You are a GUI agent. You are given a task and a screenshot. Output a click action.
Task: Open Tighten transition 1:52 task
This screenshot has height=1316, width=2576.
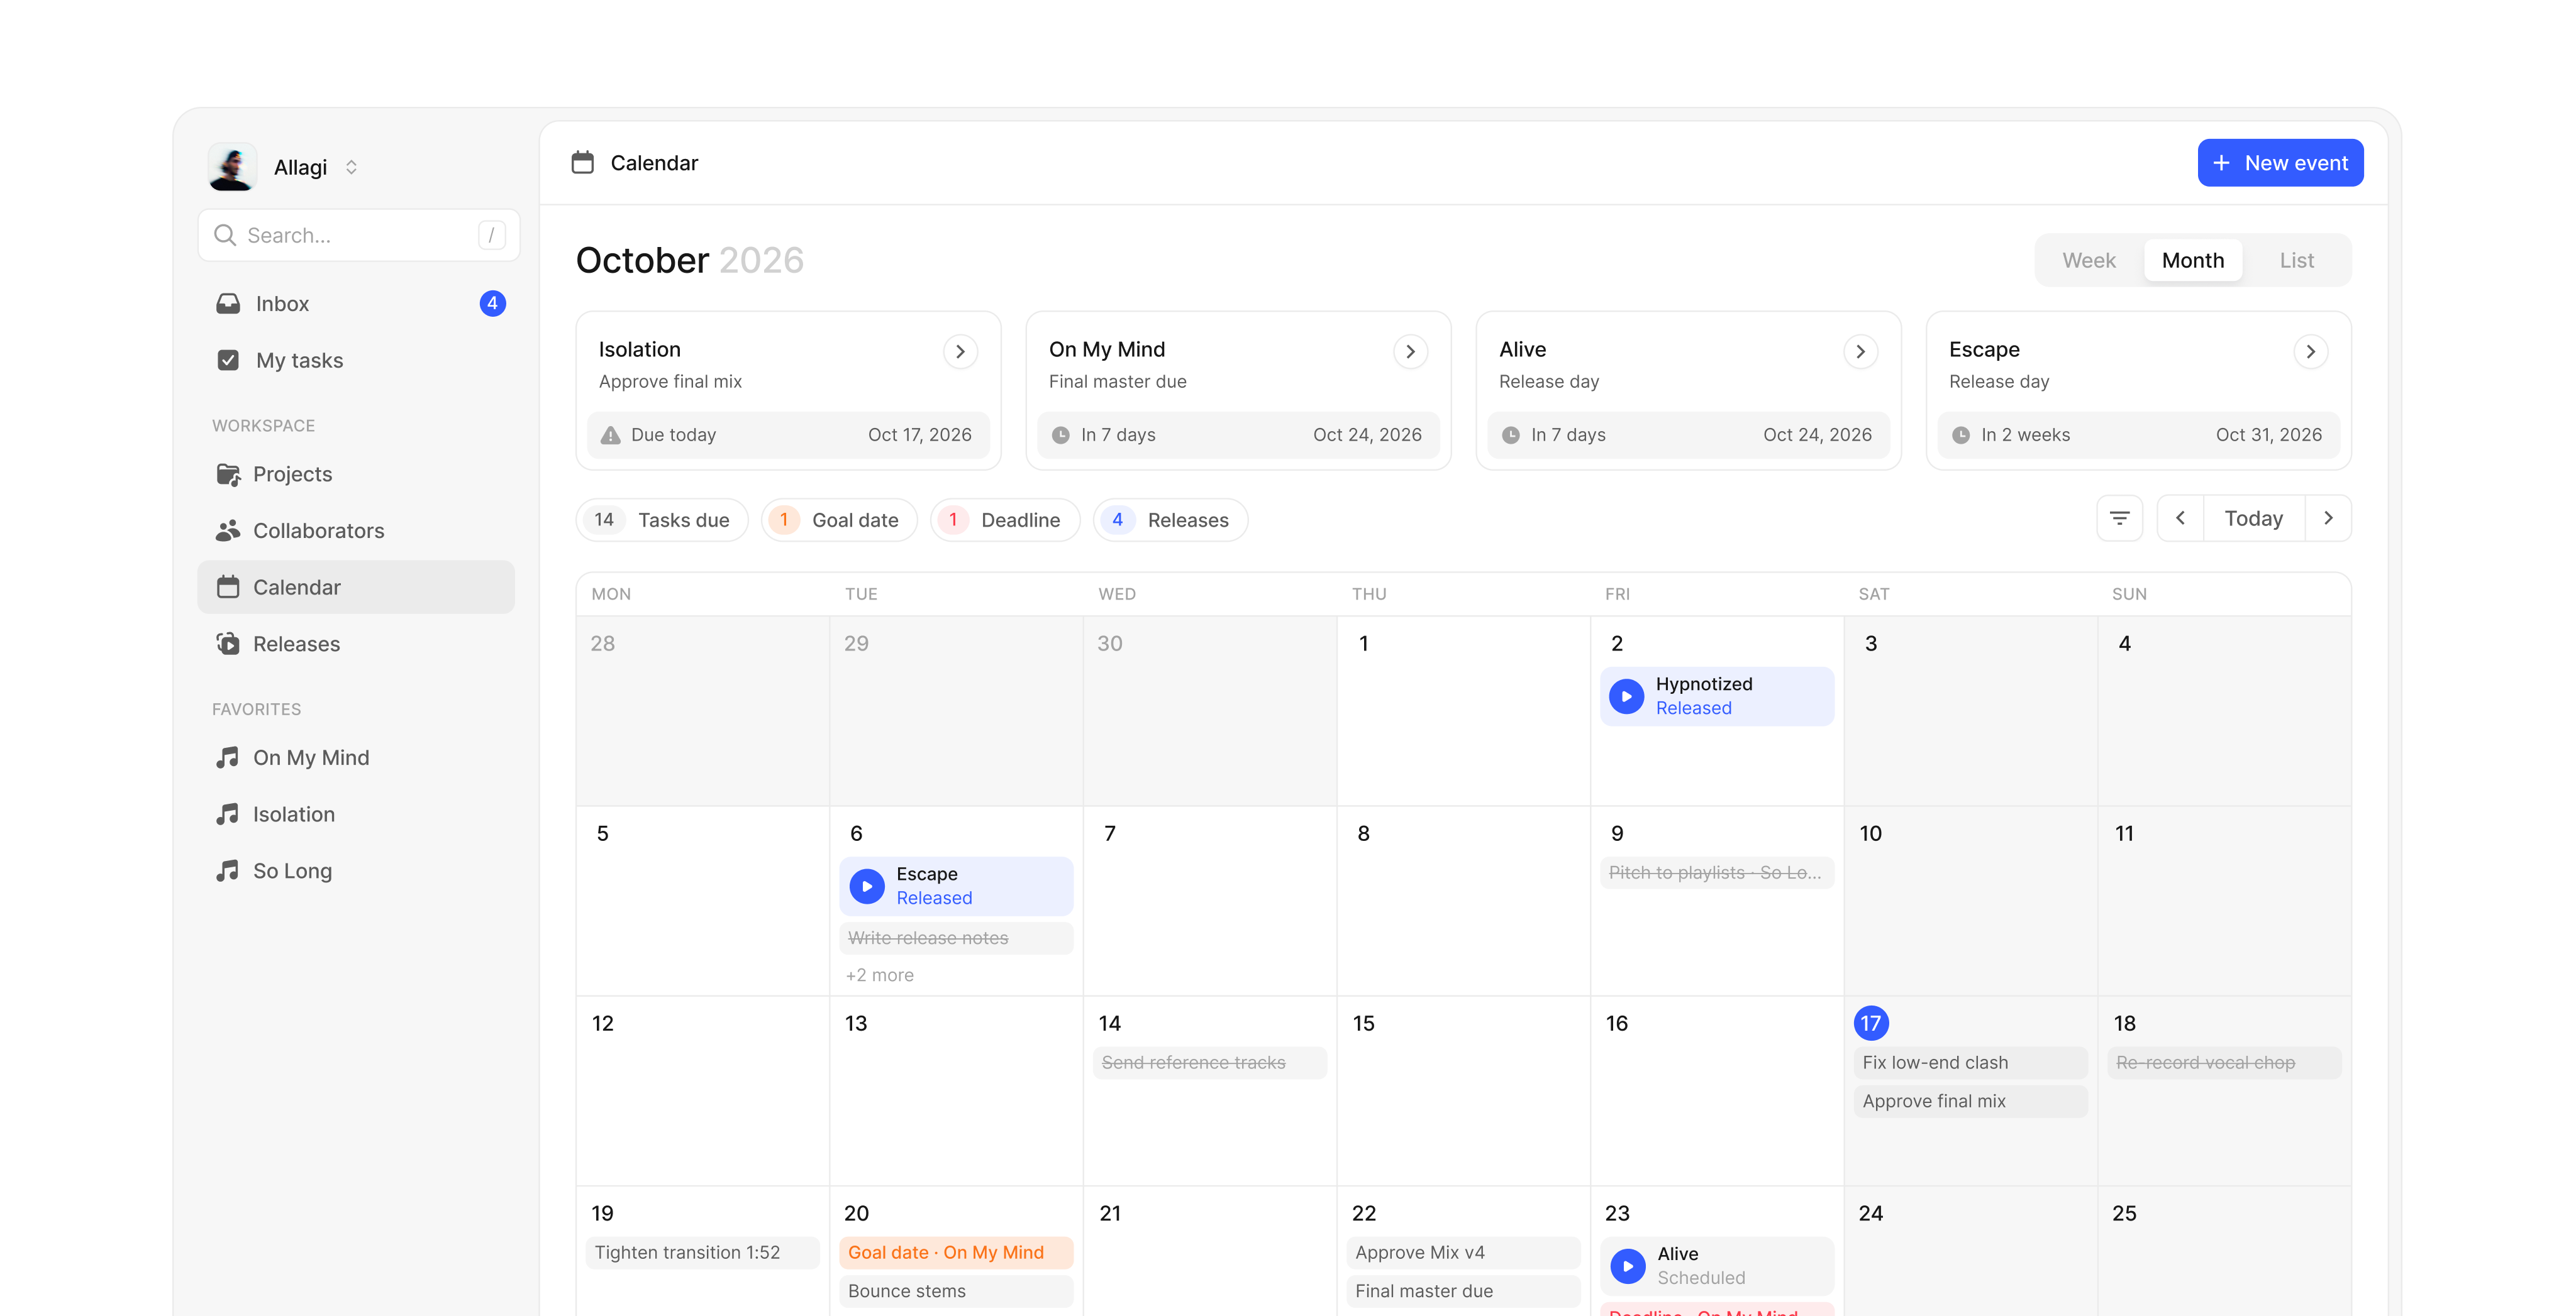(x=703, y=1252)
